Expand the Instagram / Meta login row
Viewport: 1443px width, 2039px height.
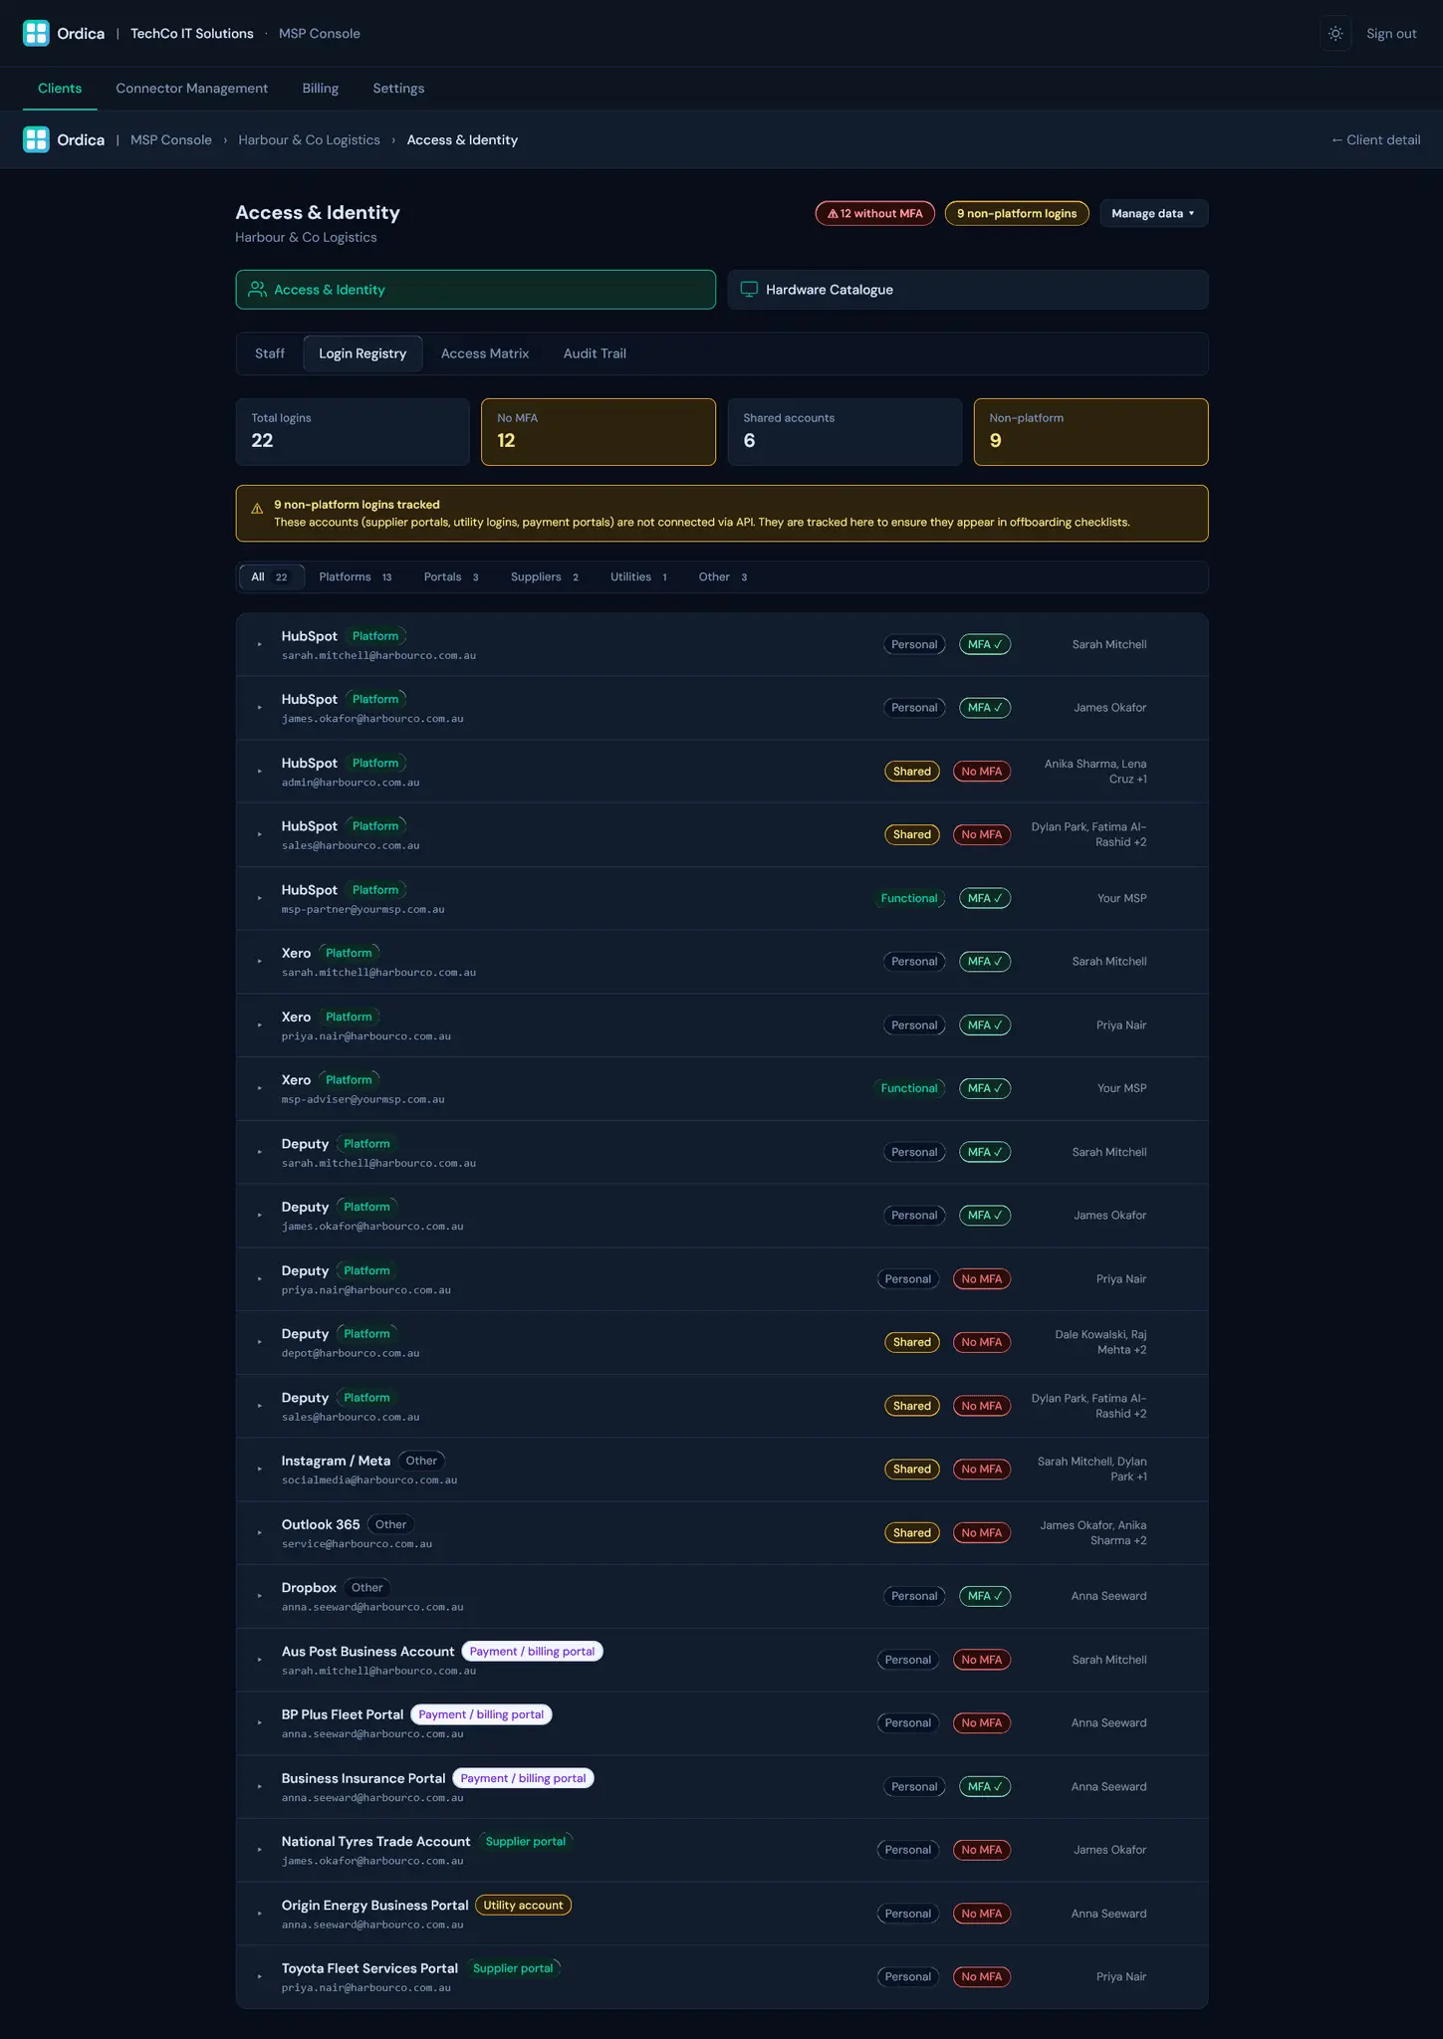coord(260,1470)
